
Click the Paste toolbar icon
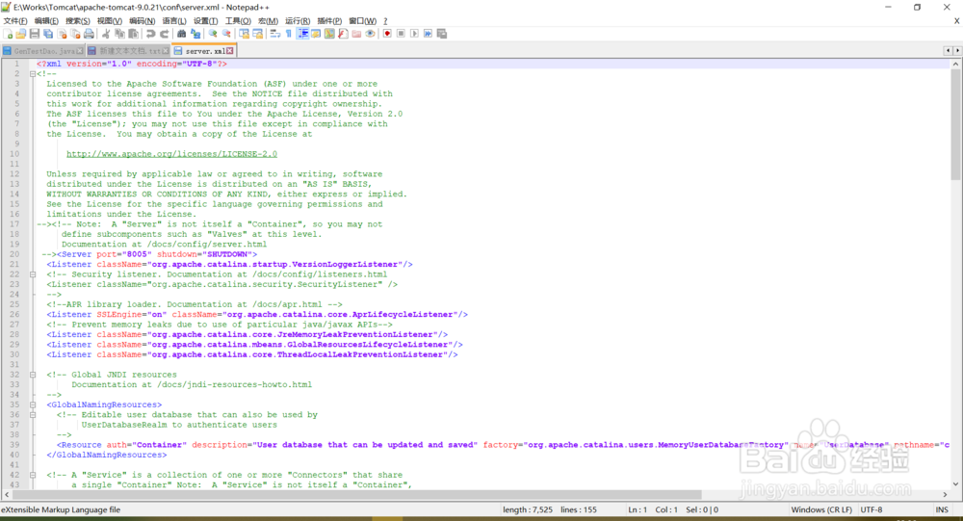133,34
